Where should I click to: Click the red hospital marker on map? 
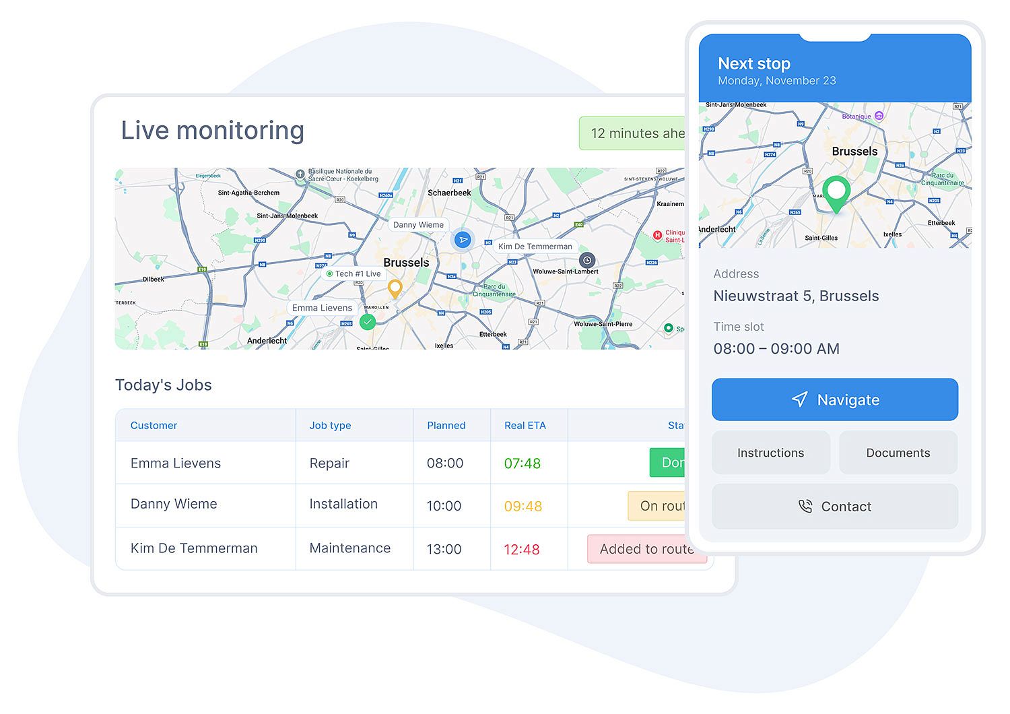click(x=658, y=235)
